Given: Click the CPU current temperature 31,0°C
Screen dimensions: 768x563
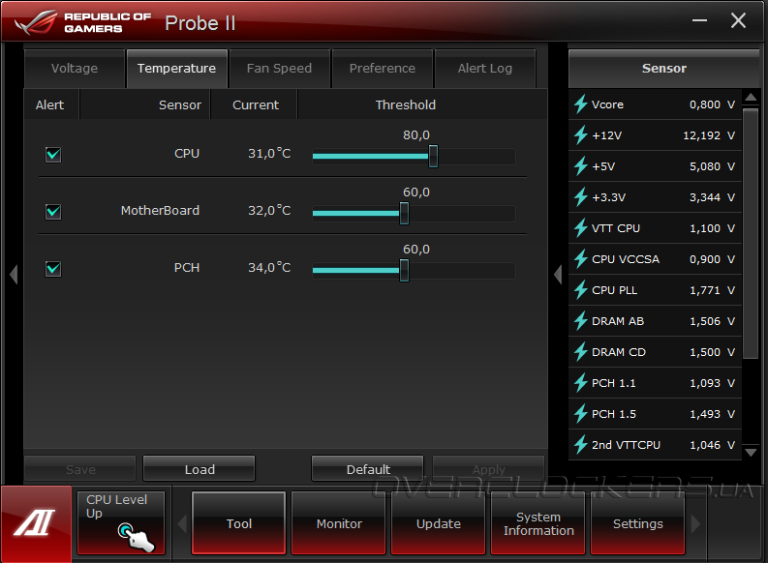Looking at the screenshot, I should point(269,154).
